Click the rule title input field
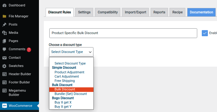 (x=123, y=33)
